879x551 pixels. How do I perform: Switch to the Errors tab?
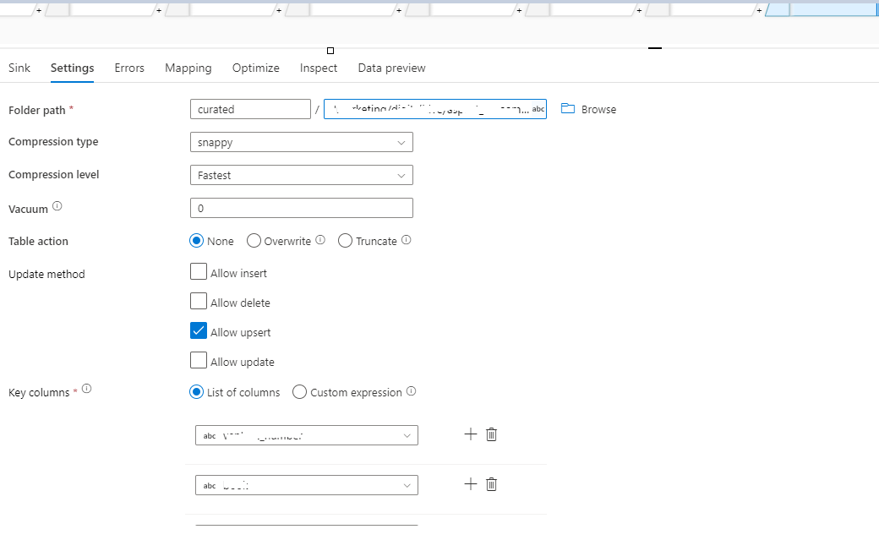(x=129, y=68)
